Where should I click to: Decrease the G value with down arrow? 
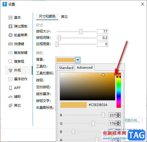[x=118, y=125]
